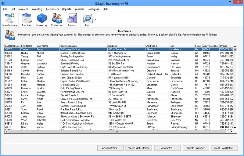Open the File menu

click(5, 9)
